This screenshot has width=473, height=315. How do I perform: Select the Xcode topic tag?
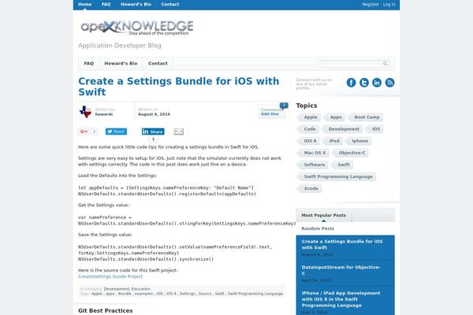[310, 188]
